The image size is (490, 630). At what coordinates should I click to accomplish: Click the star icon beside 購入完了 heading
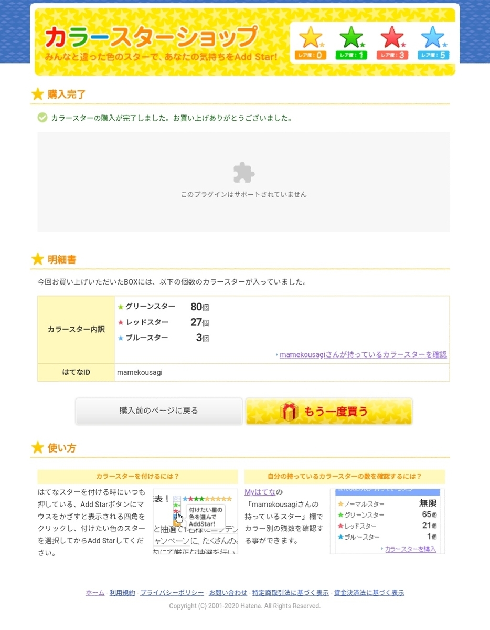tap(37, 94)
